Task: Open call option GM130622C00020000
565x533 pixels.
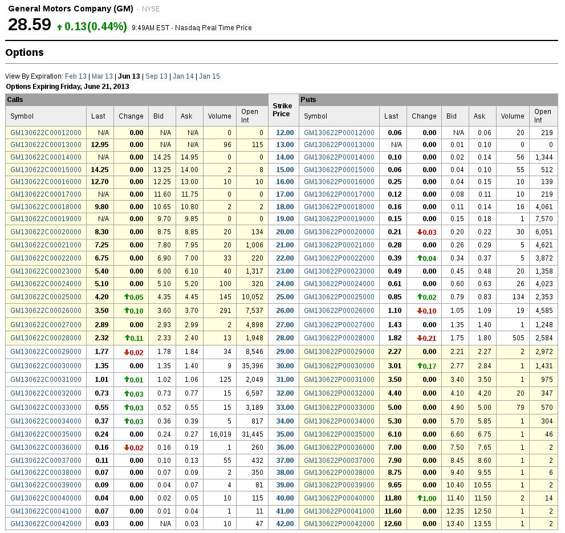Action: pyautogui.click(x=46, y=232)
